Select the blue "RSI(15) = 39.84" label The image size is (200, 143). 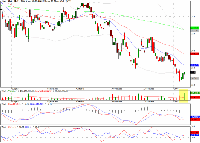(33, 127)
